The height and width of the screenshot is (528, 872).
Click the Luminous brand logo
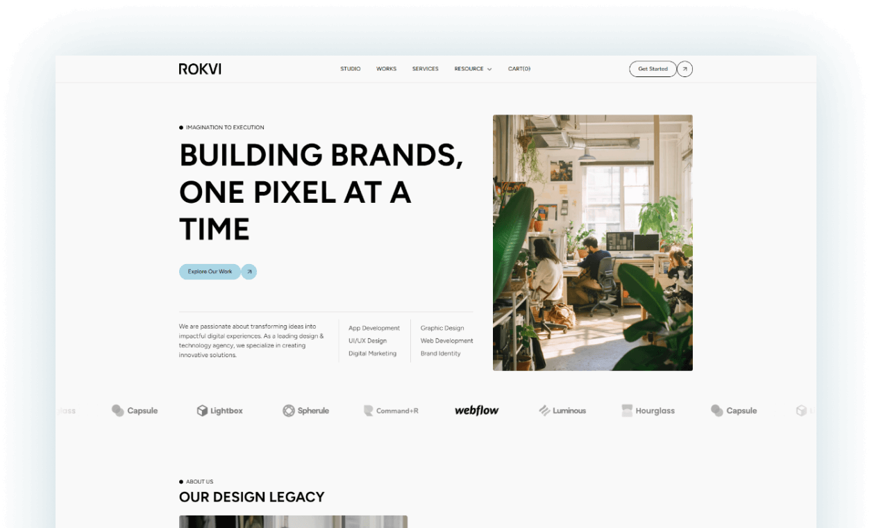click(562, 411)
